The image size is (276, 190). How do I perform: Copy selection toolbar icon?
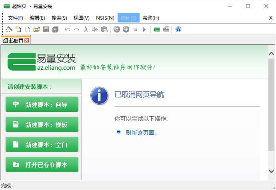point(95,29)
